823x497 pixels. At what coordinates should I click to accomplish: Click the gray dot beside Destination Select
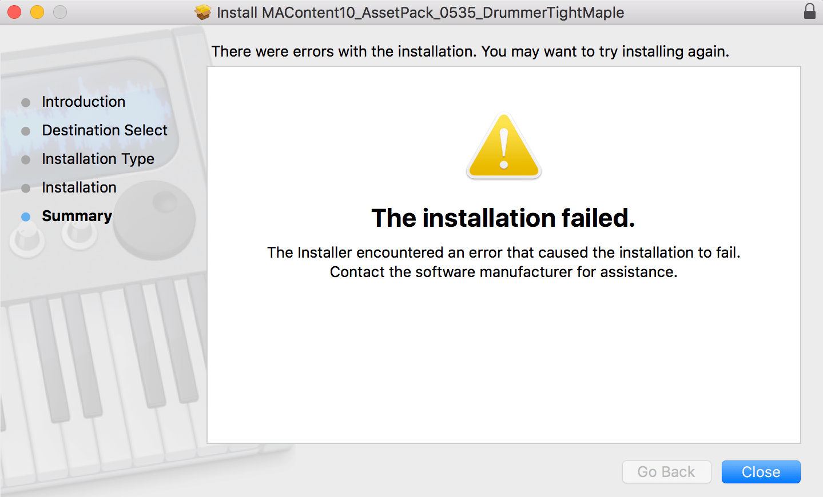(26, 131)
